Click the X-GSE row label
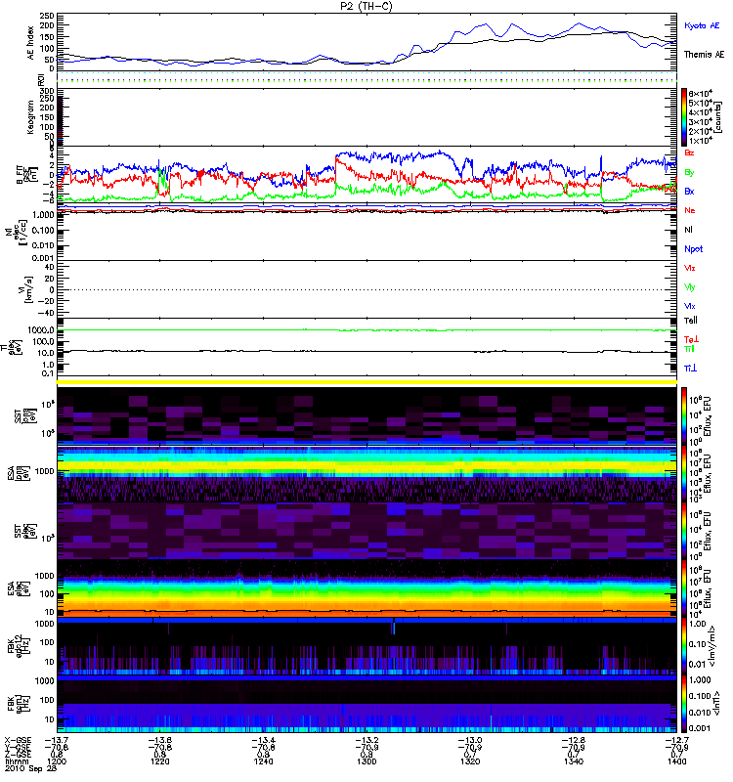 [18, 740]
